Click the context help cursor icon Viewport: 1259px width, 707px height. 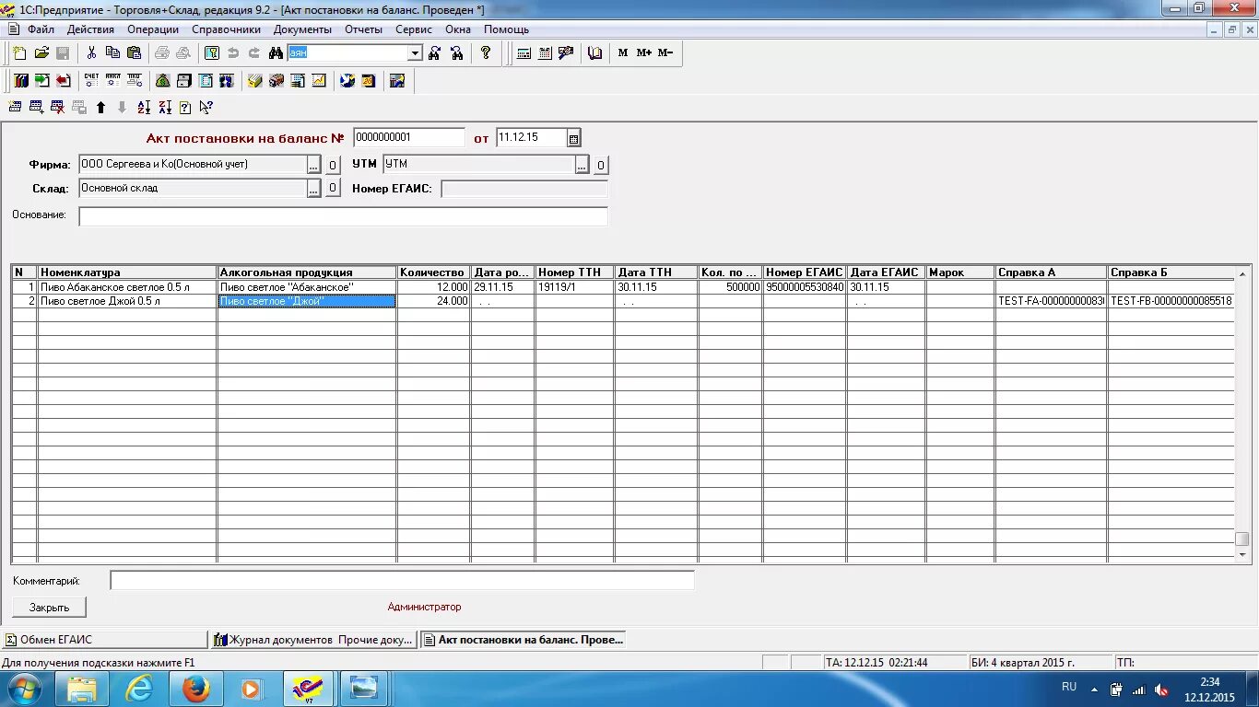[x=206, y=108]
